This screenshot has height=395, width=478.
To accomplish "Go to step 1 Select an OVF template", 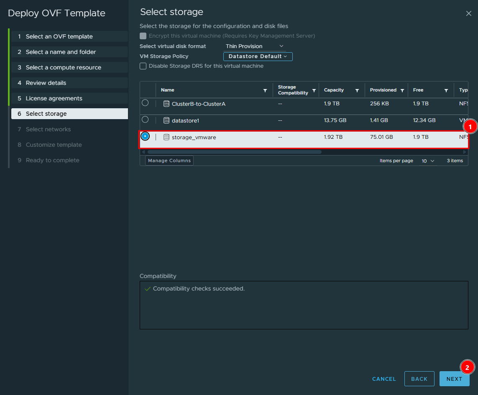I will (69, 36).
